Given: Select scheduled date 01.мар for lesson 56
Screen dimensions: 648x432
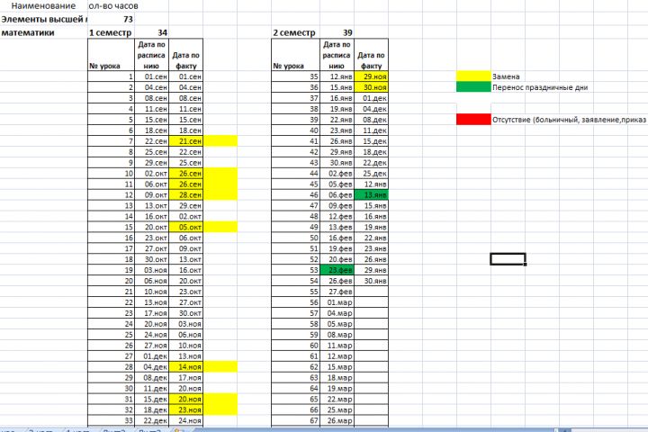Looking at the screenshot, I should coord(337,302).
